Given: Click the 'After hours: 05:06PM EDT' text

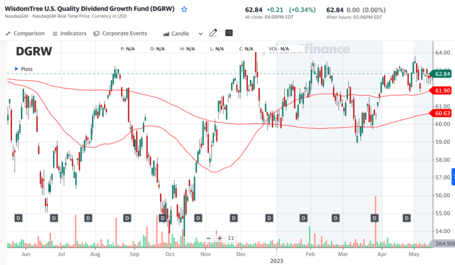Looking at the screenshot, I should point(354,17).
